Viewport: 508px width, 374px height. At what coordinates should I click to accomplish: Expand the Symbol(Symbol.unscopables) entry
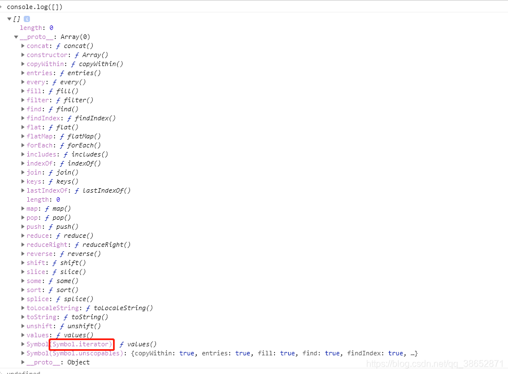[x=23, y=353]
